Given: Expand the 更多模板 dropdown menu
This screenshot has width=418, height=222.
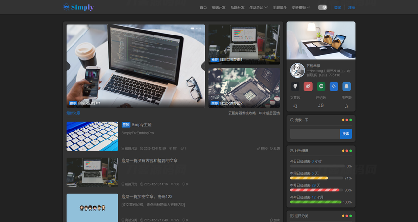Looking at the screenshot, I should tap(301, 7).
